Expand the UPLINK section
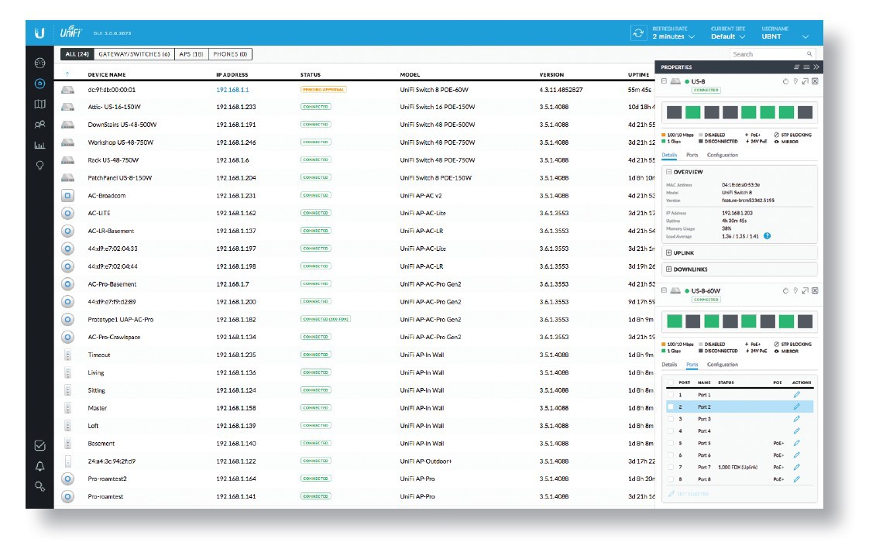The image size is (869, 542). [668, 252]
